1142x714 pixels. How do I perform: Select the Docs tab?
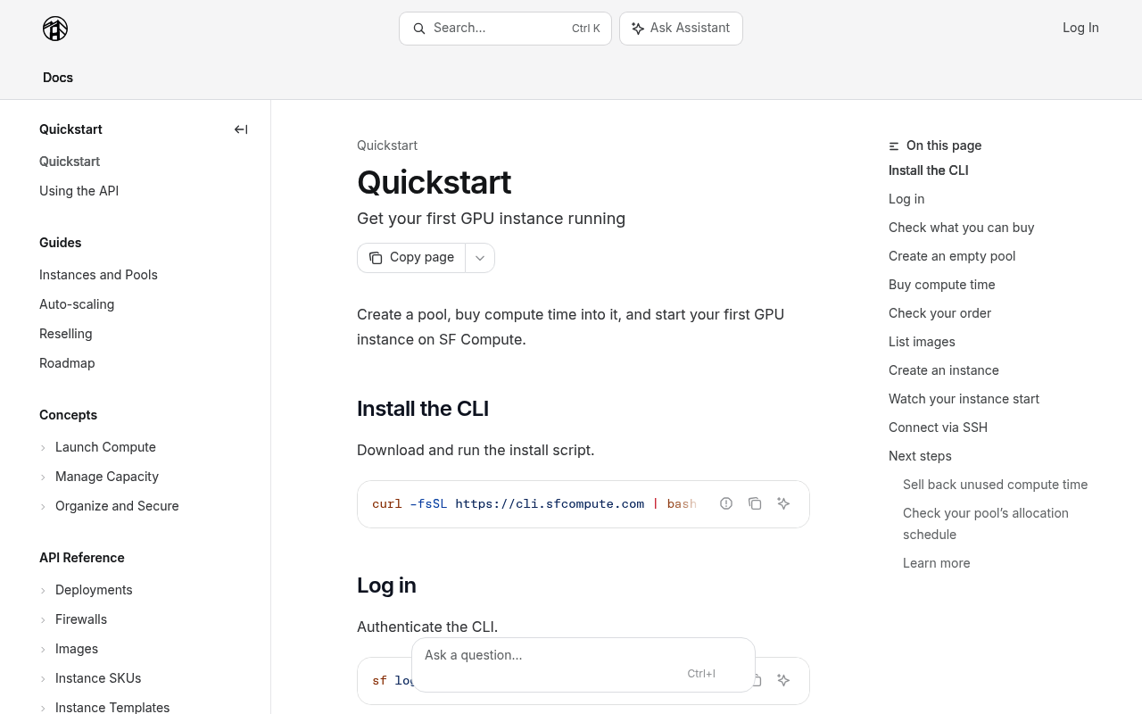tap(58, 78)
